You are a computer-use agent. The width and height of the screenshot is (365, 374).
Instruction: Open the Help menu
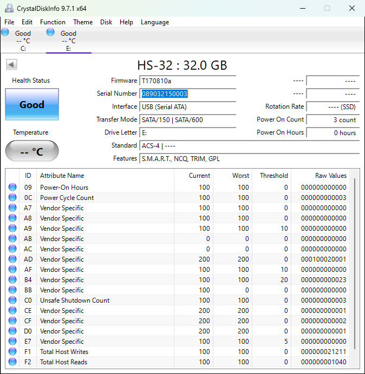click(126, 22)
